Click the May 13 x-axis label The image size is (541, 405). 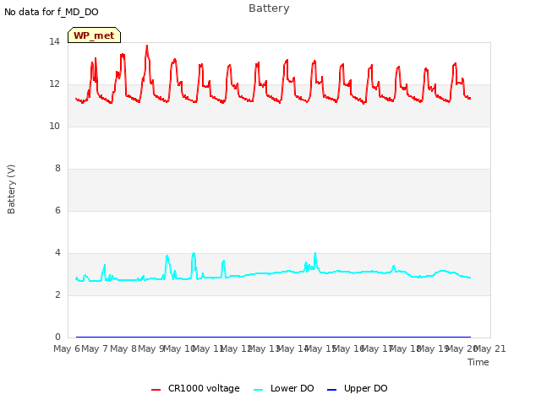click(265, 348)
